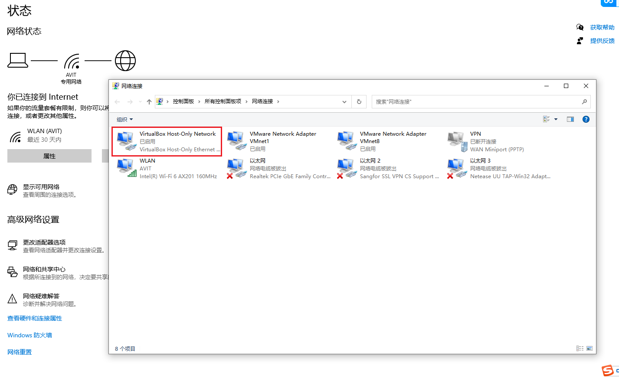The width and height of the screenshot is (619, 385).
Task: Maximize the 网络连接 window
Action: click(x=566, y=86)
